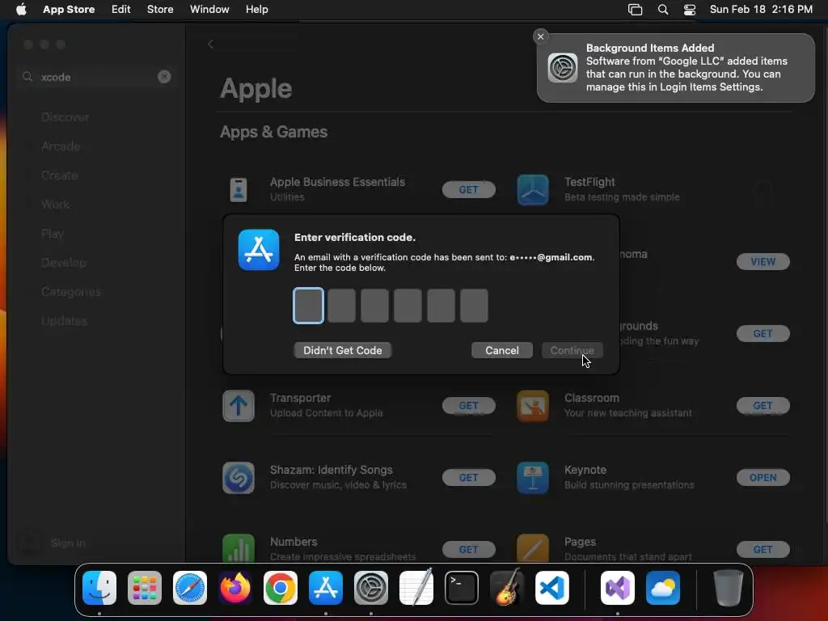This screenshot has height=621, width=828.
Task: Open the Keynote app via OPEN button
Action: (x=763, y=477)
